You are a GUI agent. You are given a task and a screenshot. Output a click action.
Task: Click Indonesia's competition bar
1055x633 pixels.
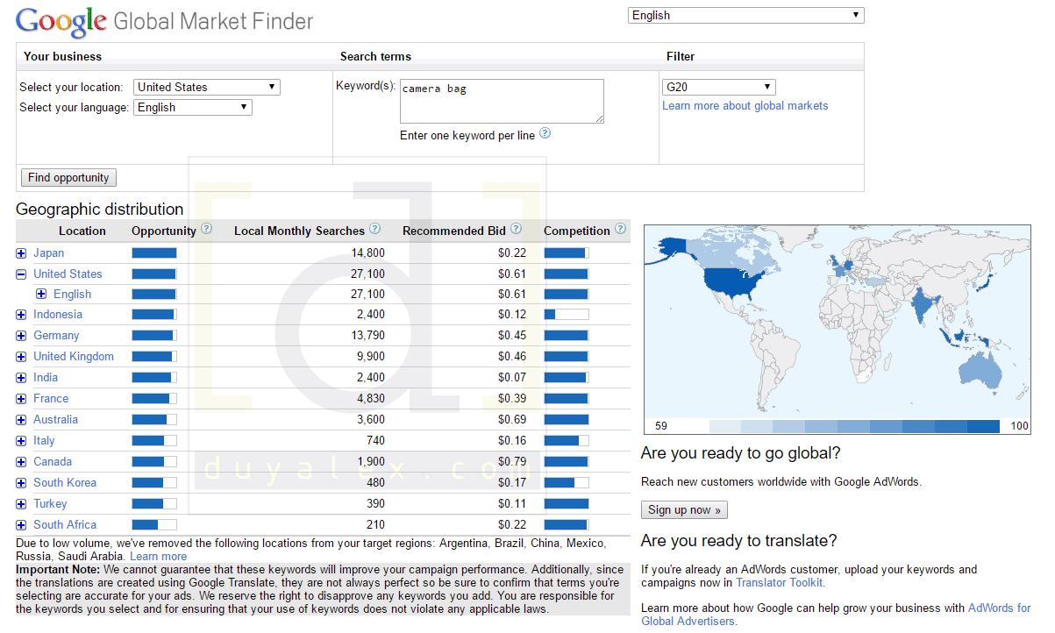click(x=567, y=314)
